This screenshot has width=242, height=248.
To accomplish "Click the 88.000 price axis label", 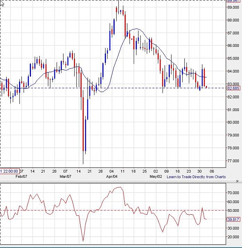I will coord(233,20).
